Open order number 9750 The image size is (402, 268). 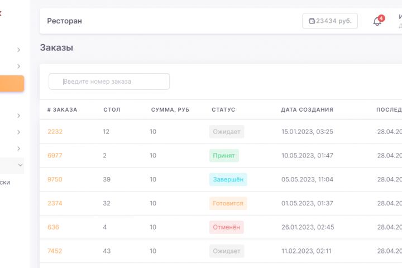[55, 179]
